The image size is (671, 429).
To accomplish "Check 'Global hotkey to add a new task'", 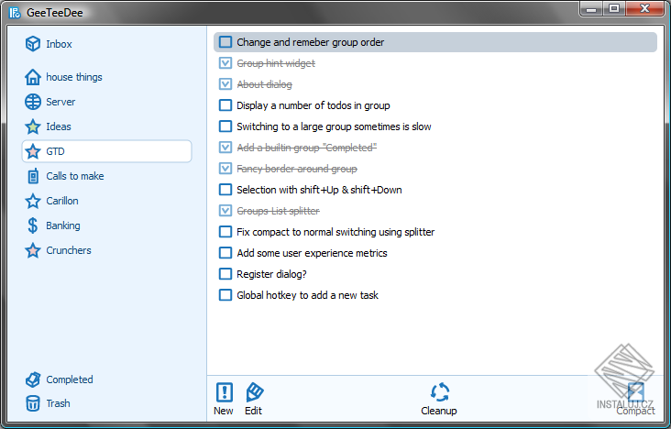I will (225, 295).
